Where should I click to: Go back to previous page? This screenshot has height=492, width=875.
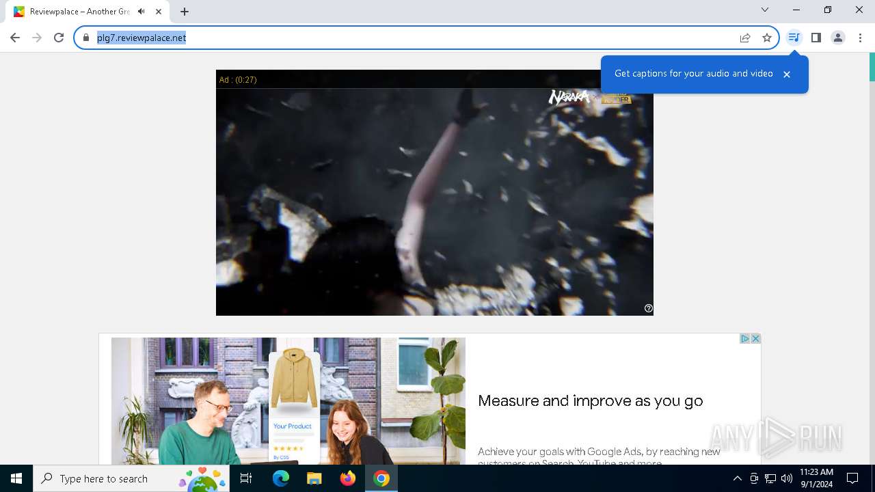click(x=15, y=38)
